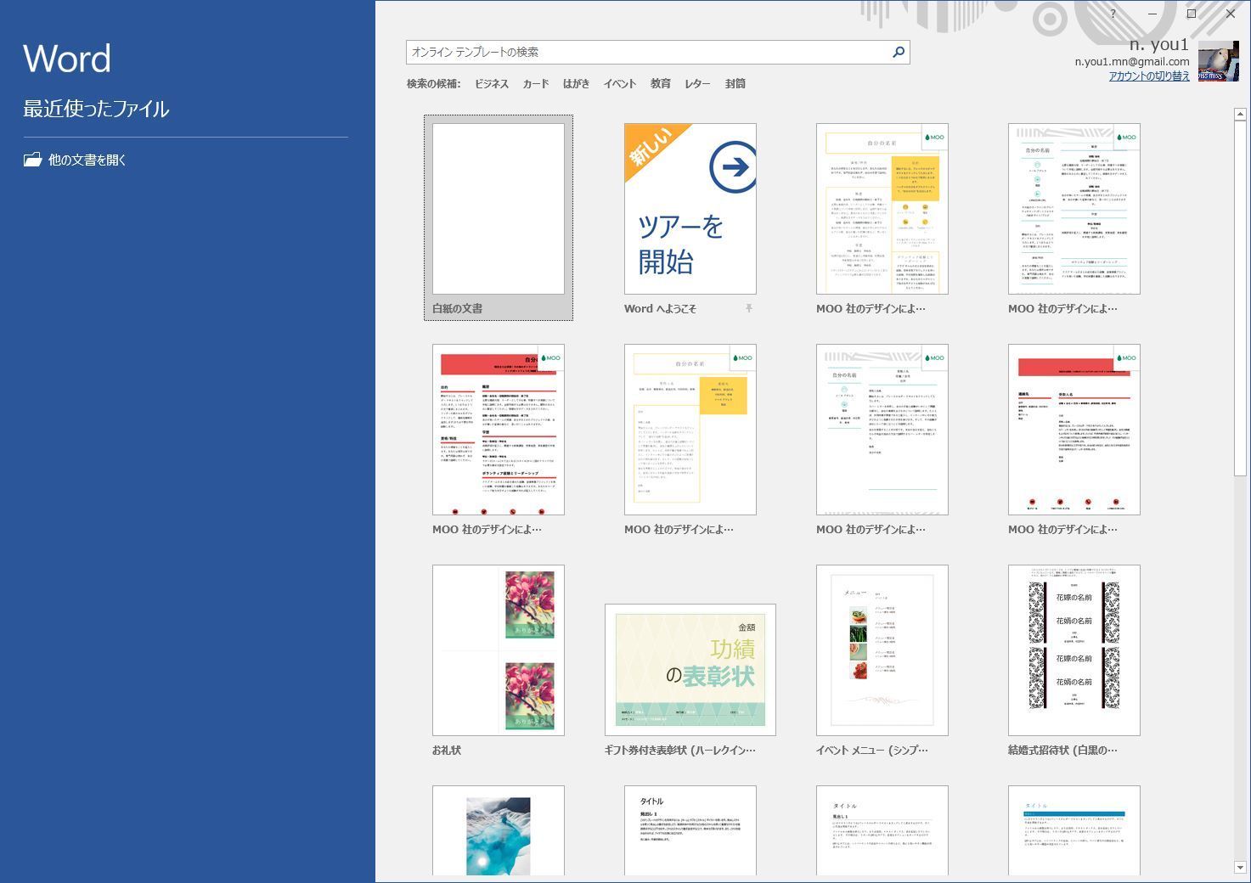1251x883 pixels.
Task: Select the 結婚式招待状 template
Action: pos(1074,650)
